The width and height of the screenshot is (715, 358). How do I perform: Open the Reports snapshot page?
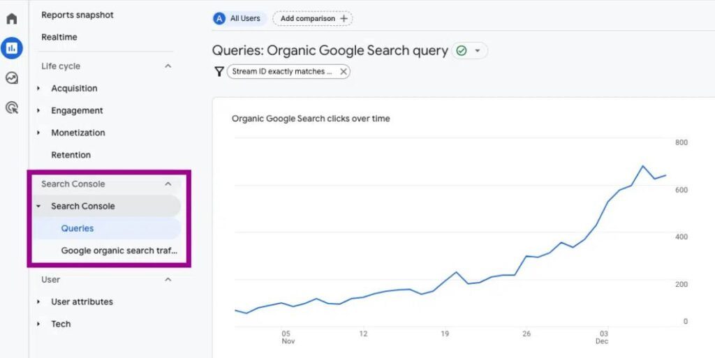click(77, 15)
